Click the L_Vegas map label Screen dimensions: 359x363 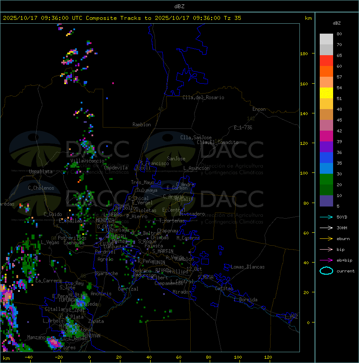[50, 242]
